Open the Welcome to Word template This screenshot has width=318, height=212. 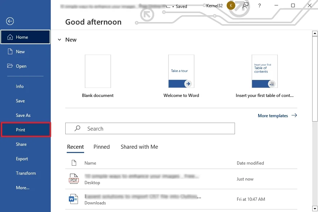pos(181,71)
